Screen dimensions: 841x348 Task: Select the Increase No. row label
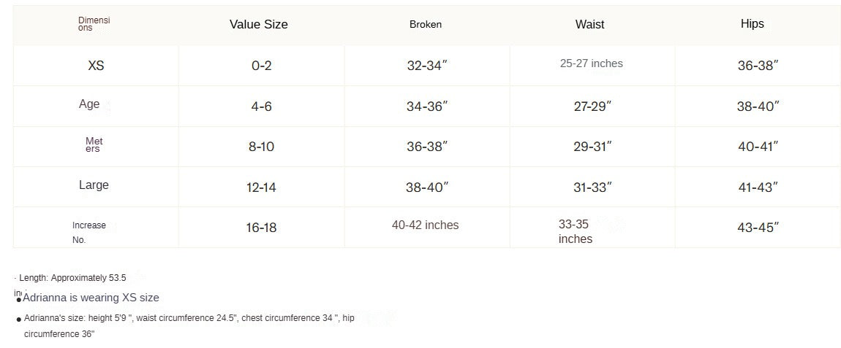pos(88,232)
